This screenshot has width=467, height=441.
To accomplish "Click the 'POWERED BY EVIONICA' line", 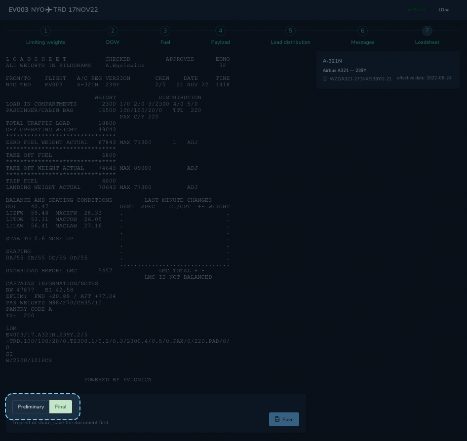I will pos(117,380).
